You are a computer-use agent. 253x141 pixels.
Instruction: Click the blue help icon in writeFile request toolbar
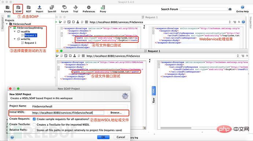[243, 22]
